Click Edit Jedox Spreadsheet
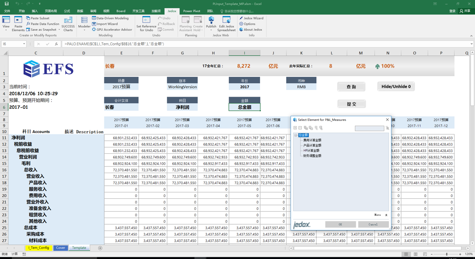Image resolution: width=475 pixels, height=259 pixels. click(x=226, y=24)
